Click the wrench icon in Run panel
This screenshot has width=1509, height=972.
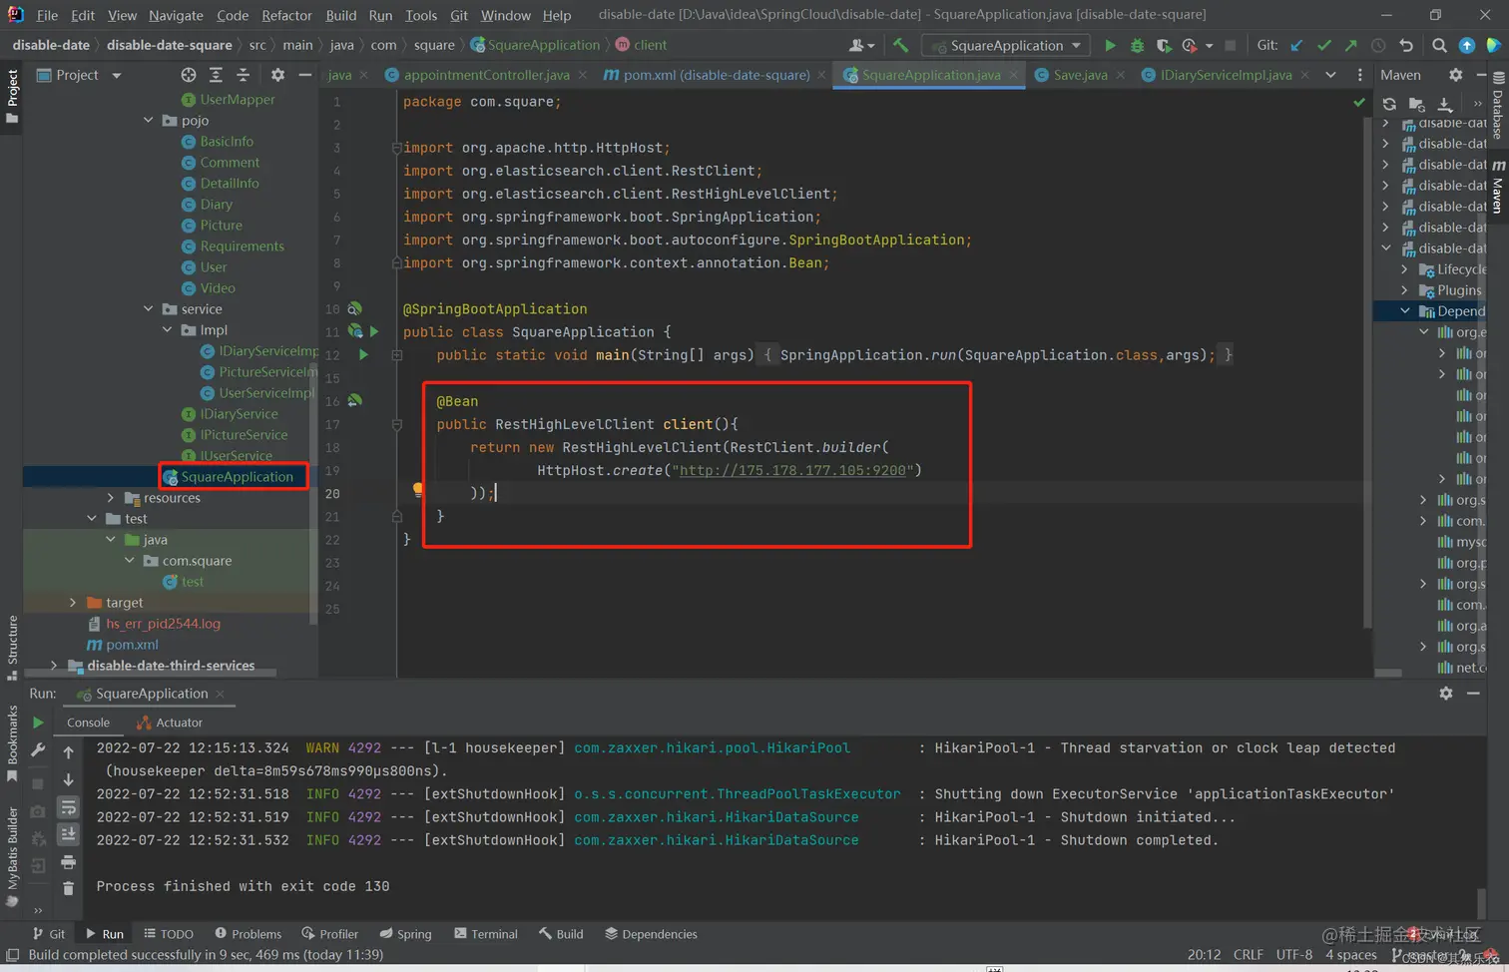click(x=38, y=749)
